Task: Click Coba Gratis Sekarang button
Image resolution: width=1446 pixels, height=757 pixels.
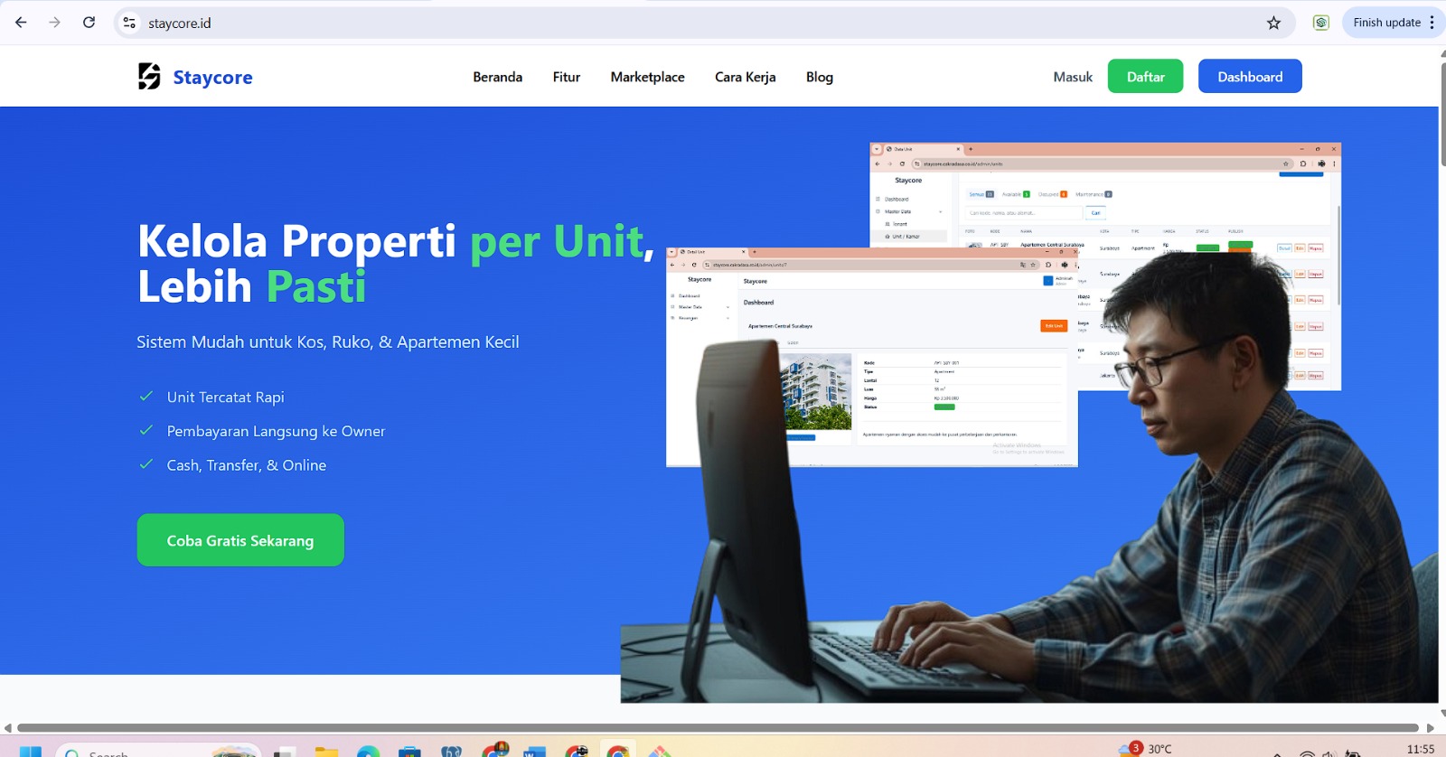Action: click(x=240, y=540)
